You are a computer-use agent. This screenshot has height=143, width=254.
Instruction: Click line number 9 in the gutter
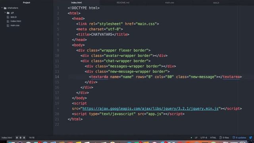58,50
